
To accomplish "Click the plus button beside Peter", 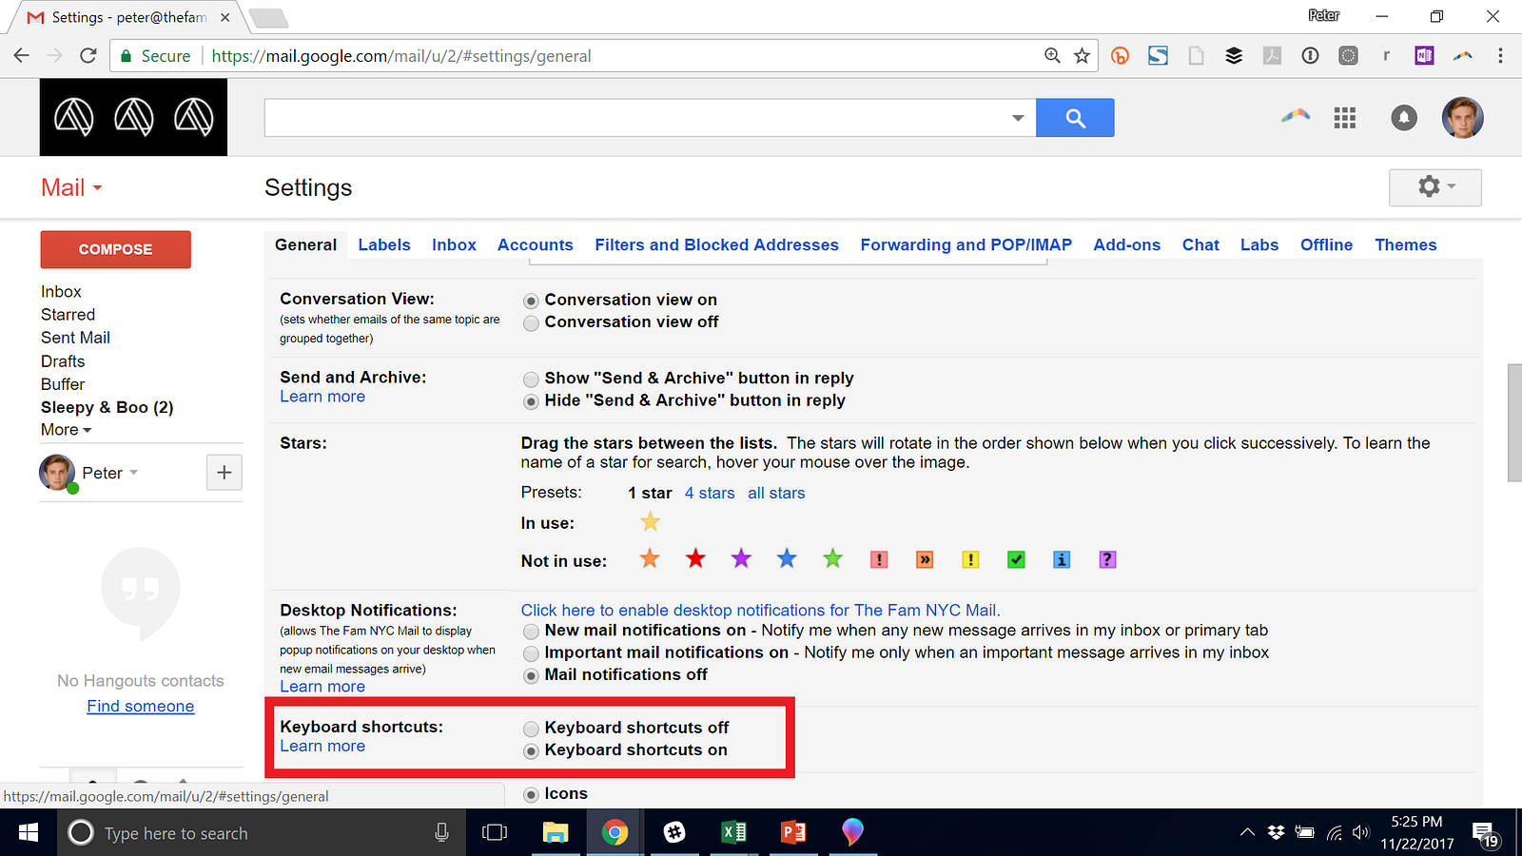I will [224, 472].
